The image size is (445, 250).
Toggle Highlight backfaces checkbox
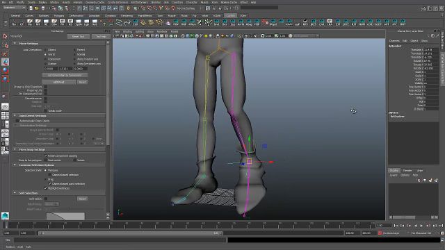[x=45, y=188]
